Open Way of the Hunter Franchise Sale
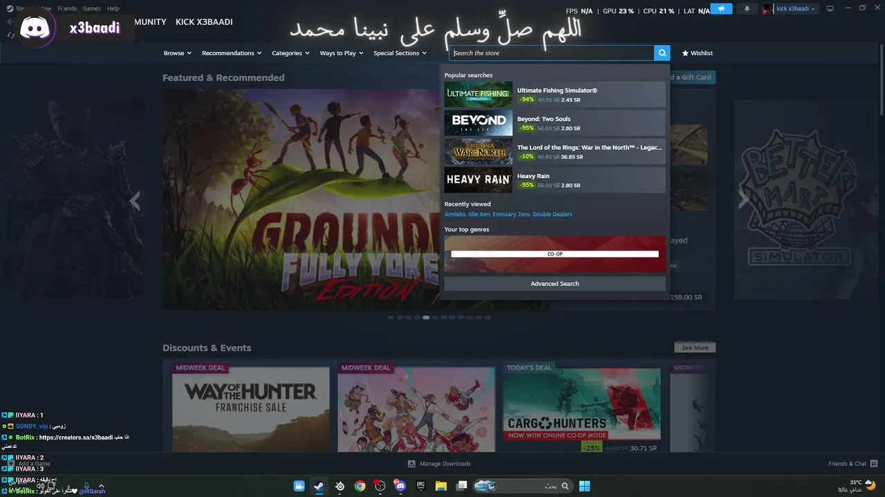Viewport: 885px width, 497px height. (250, 407)
